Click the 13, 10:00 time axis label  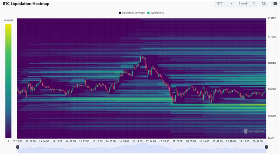tap(17, 141)
